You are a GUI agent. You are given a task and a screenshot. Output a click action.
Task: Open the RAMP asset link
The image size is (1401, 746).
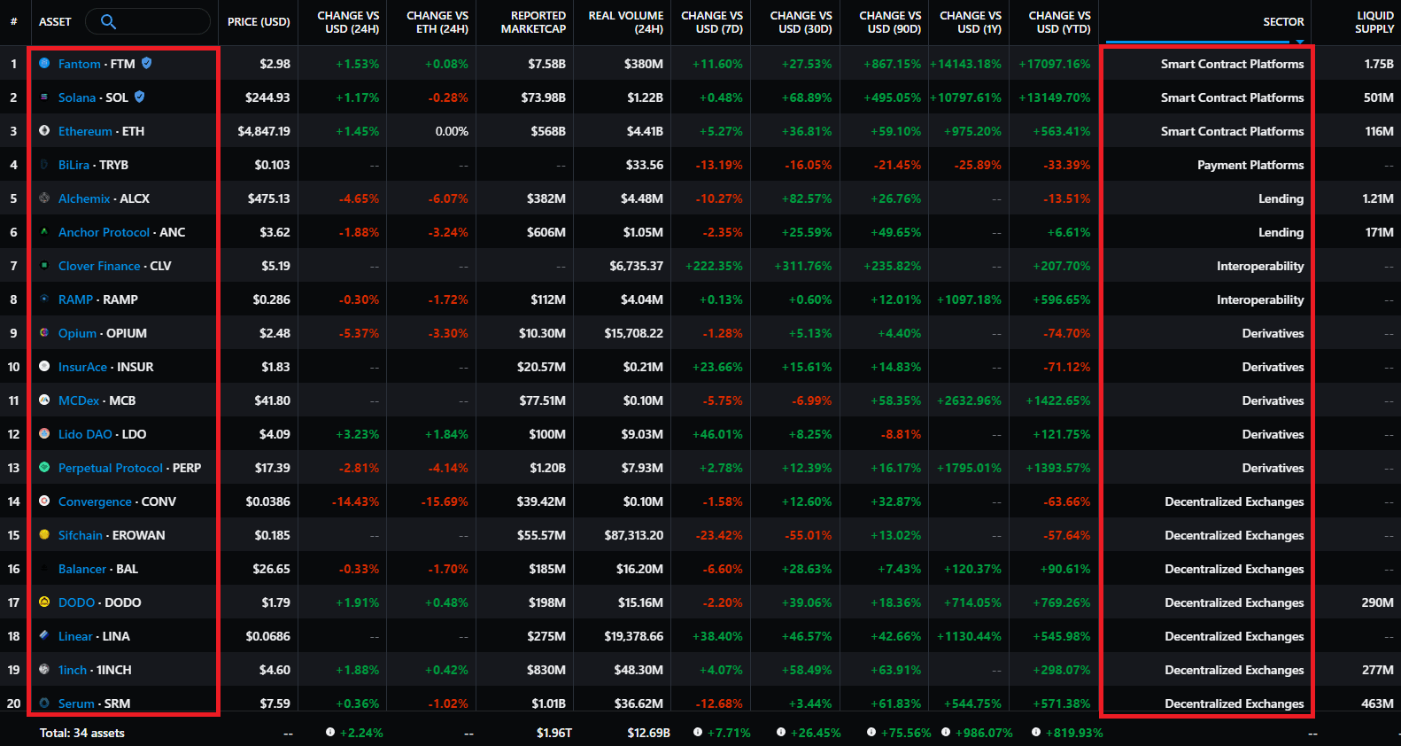tap(75, 299)
